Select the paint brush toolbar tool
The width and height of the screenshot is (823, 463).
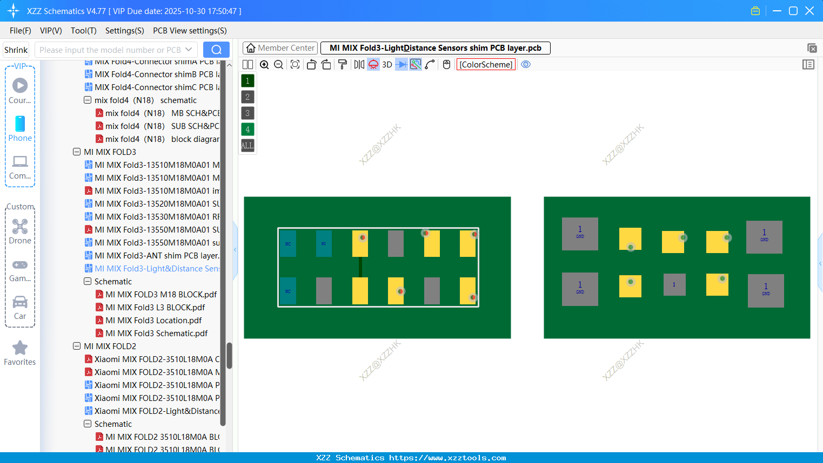point(342,64)
